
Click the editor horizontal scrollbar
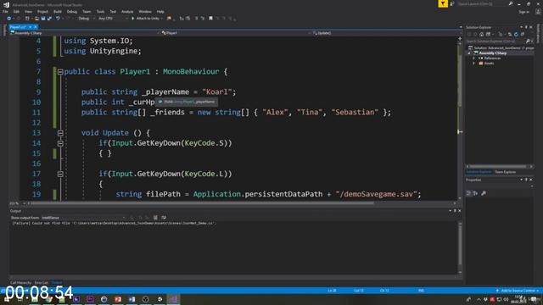(203, 203)
